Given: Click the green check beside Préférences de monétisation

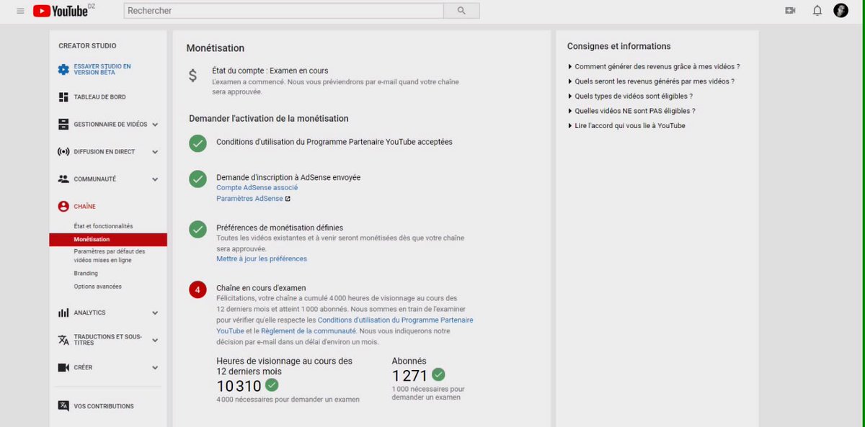Looking at the screenshot, I should tap(198, 229).
